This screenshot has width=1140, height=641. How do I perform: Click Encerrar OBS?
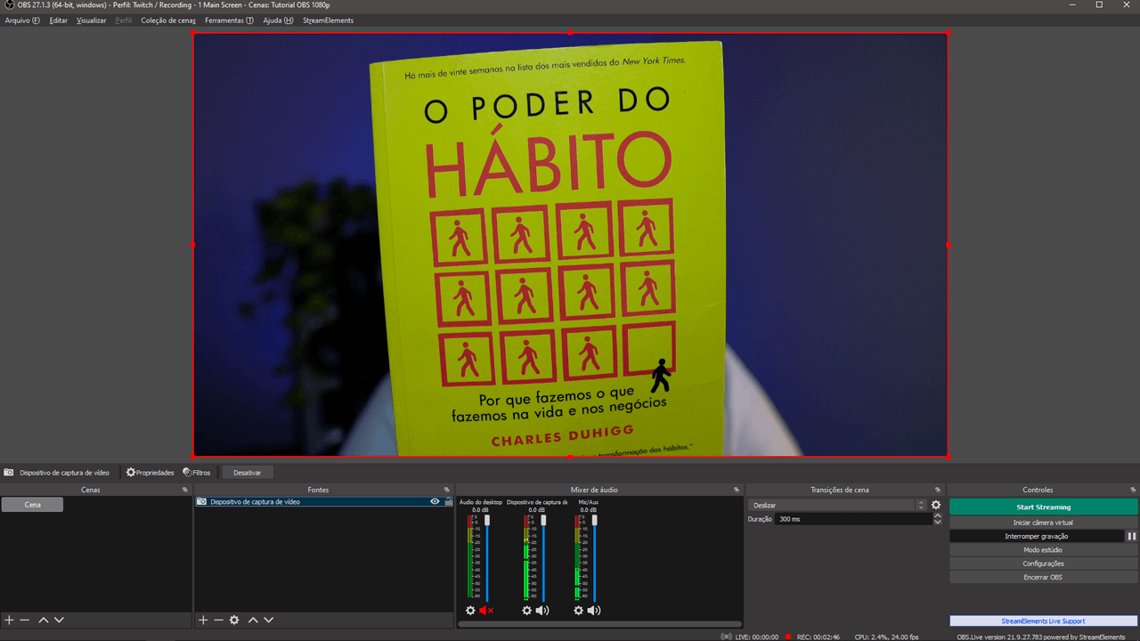point(1043,577)
